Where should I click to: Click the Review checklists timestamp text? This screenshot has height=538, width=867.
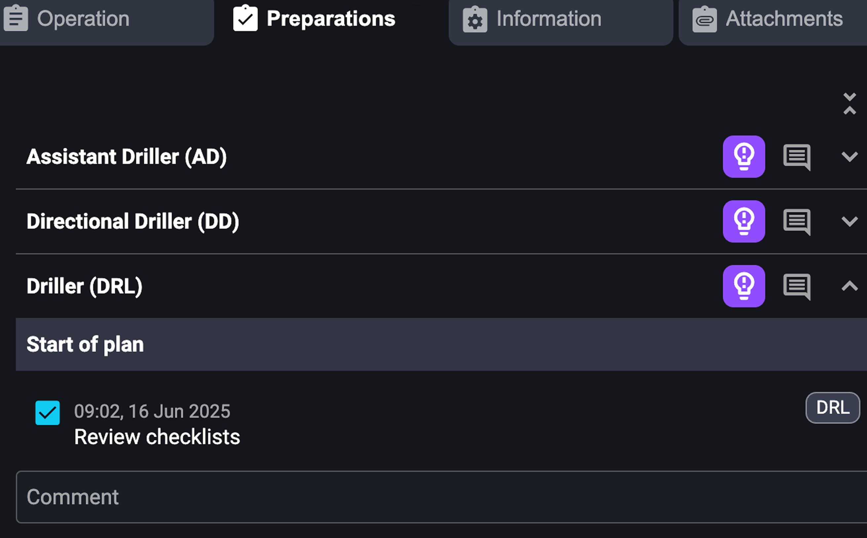(152, 411)
